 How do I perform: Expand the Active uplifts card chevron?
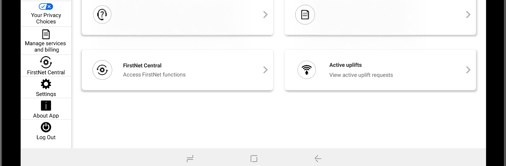coord(468,70)
